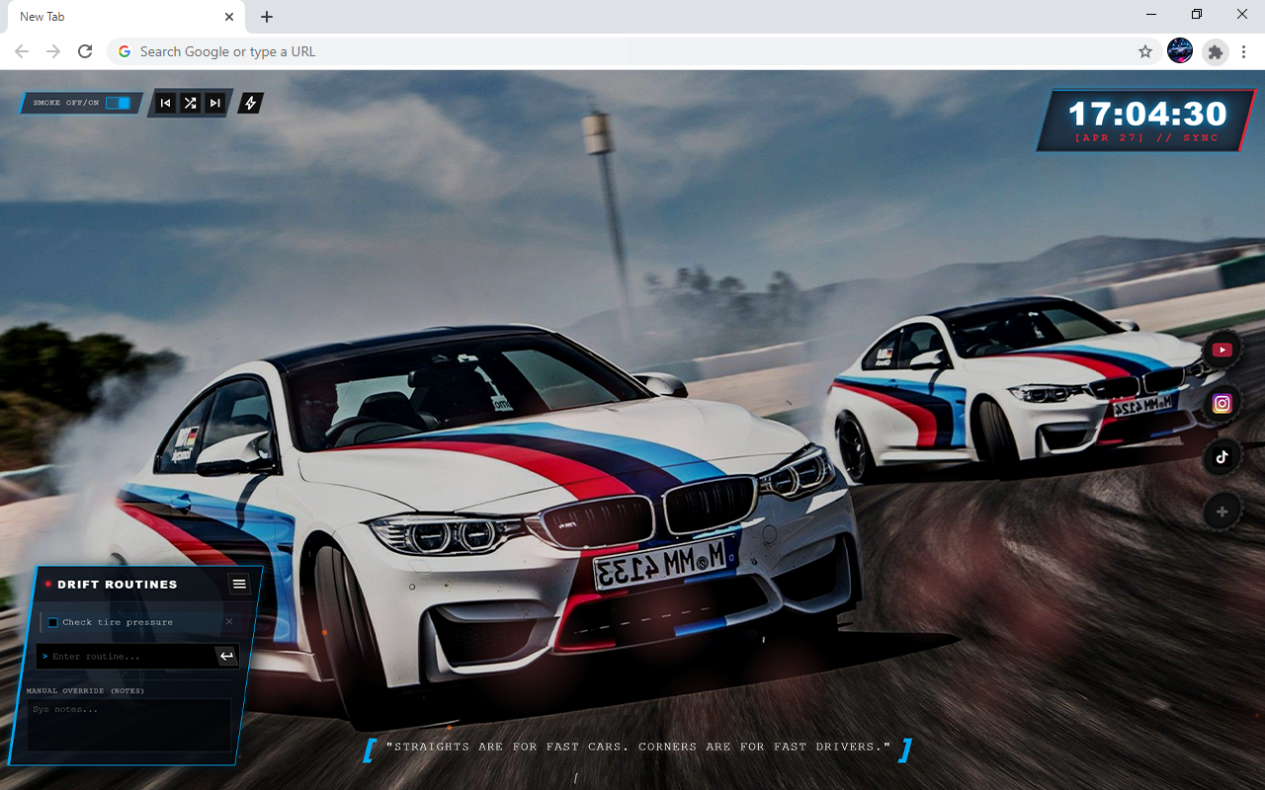Open the Drift Routines hamburger menu

pos(239,585)
